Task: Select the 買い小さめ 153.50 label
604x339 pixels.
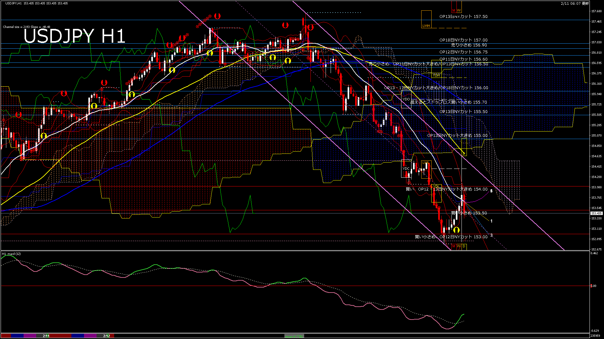Action: (x=469, y=213)
